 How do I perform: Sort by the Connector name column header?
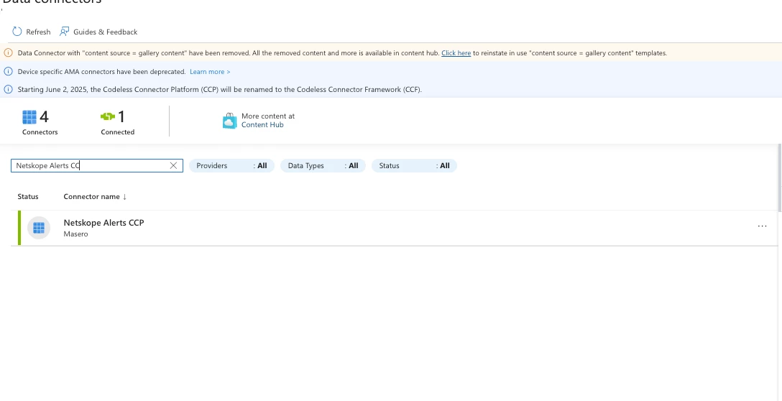(x=92, y=196)
